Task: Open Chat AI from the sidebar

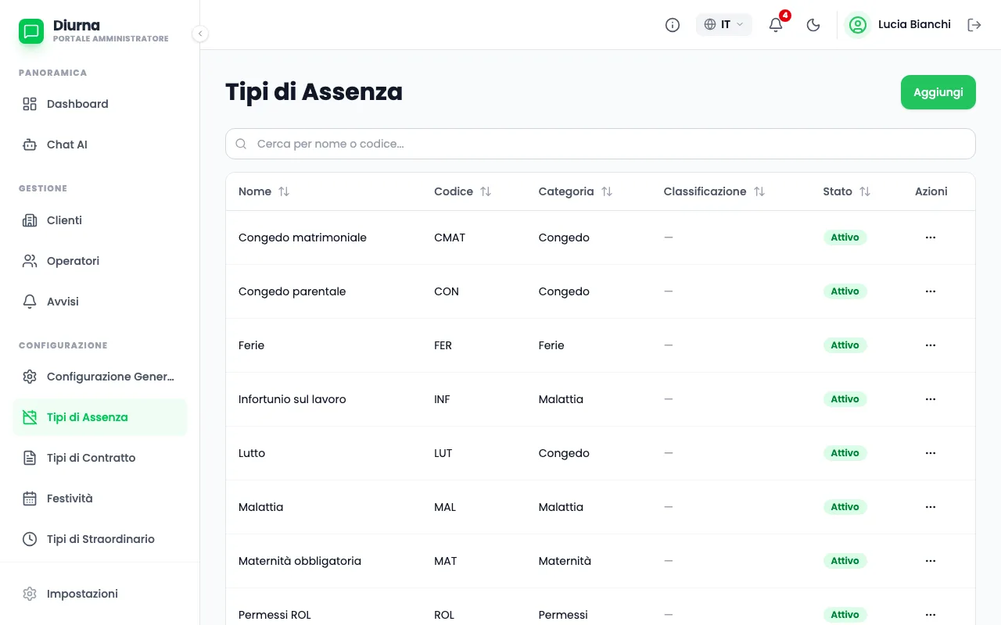Action: coord(100,145)
